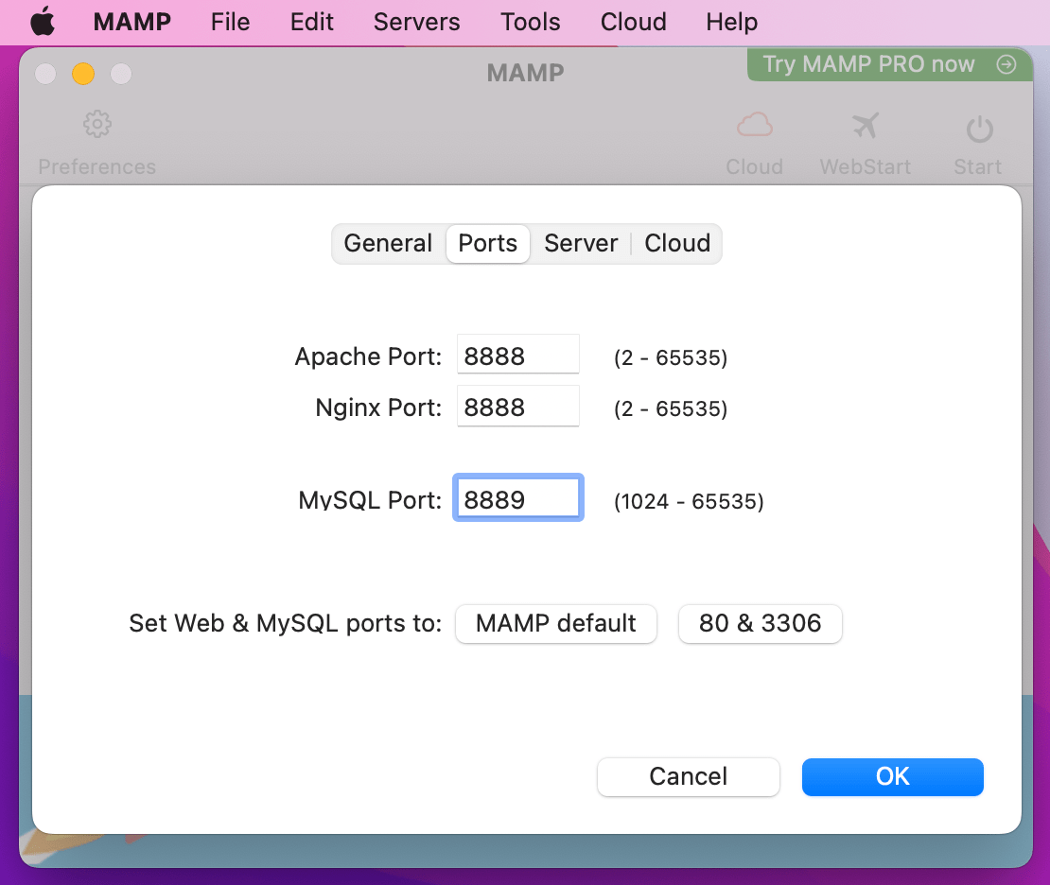Set ports using MAMP default button
Screen dimensions: 1050x885
click(555, 624)
